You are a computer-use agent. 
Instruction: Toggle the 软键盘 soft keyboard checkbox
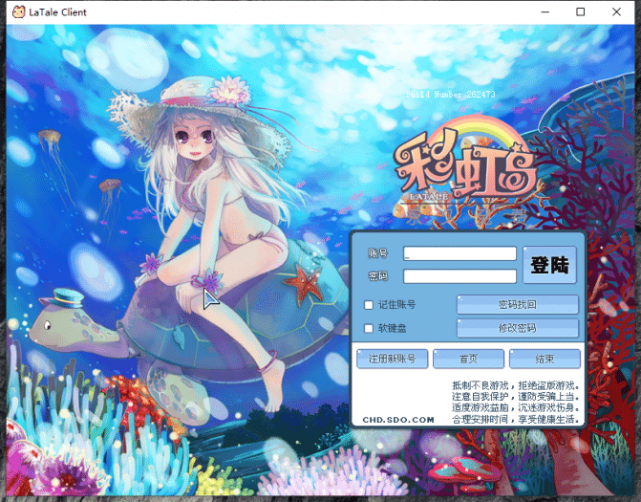pos(369,329)
